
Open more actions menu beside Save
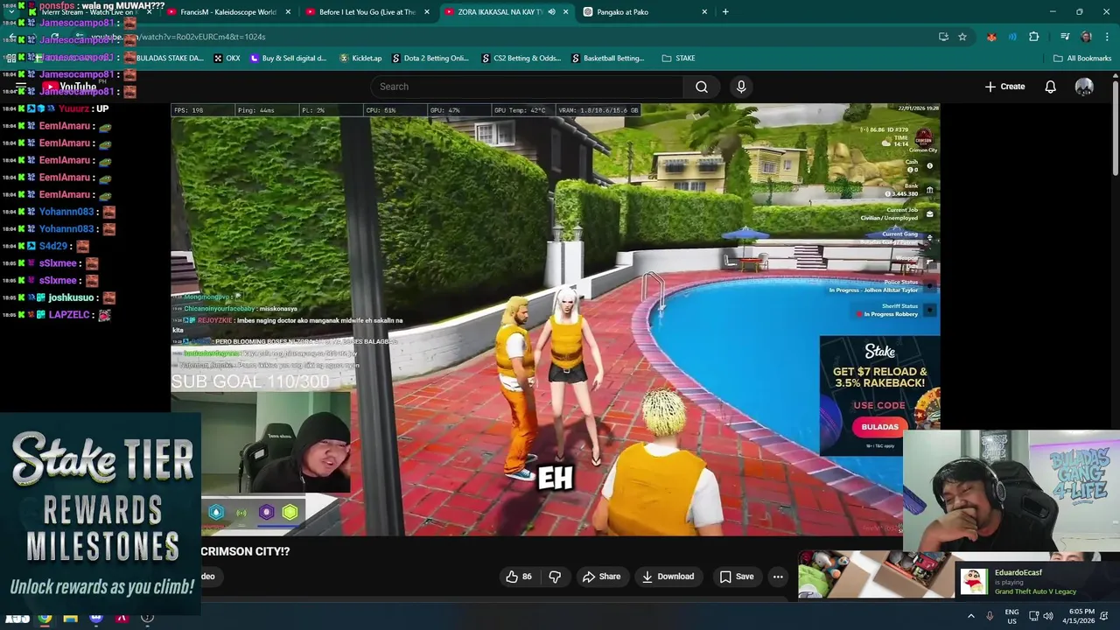(x=778, y=577)
